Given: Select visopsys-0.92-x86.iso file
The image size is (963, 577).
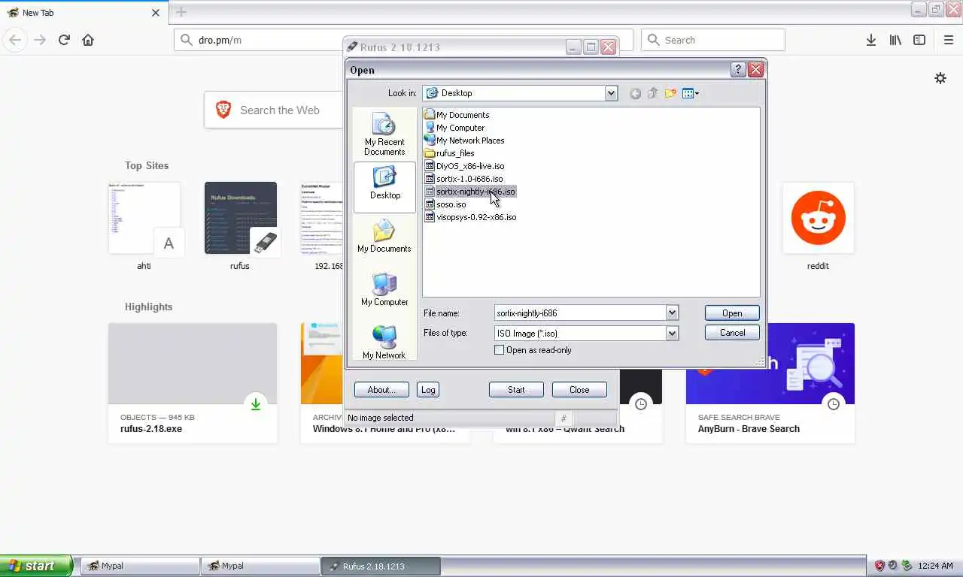Looking at the screenshot, I should pos(470,217).
